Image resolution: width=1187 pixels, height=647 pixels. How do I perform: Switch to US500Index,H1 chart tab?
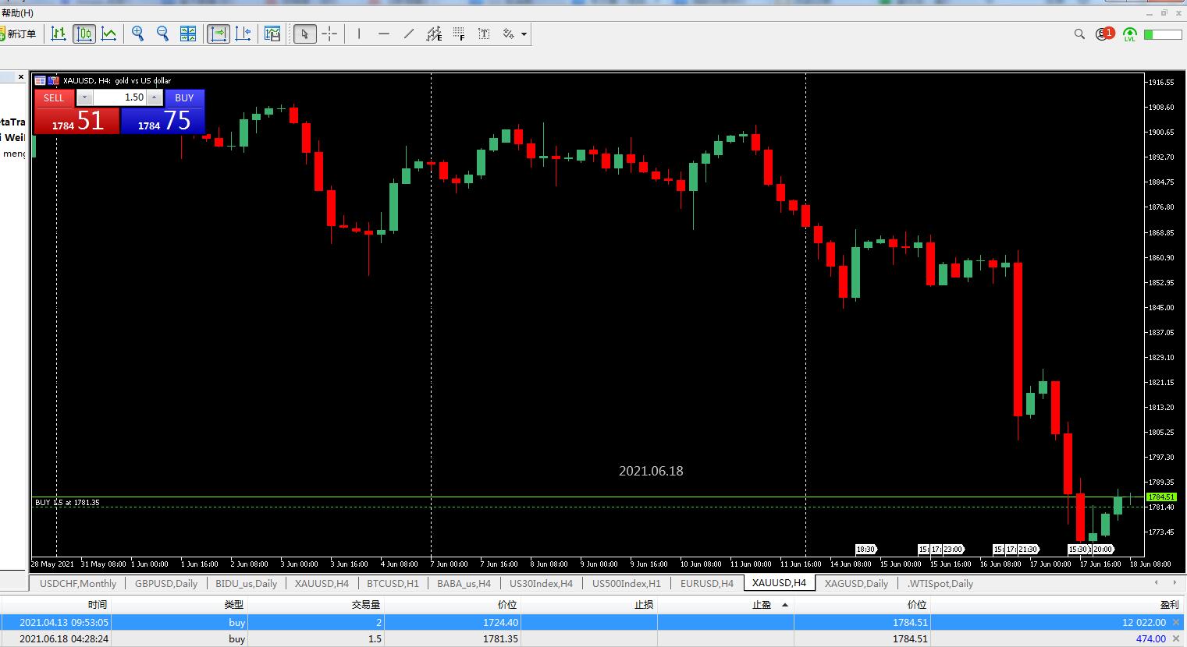pos(627,583)
